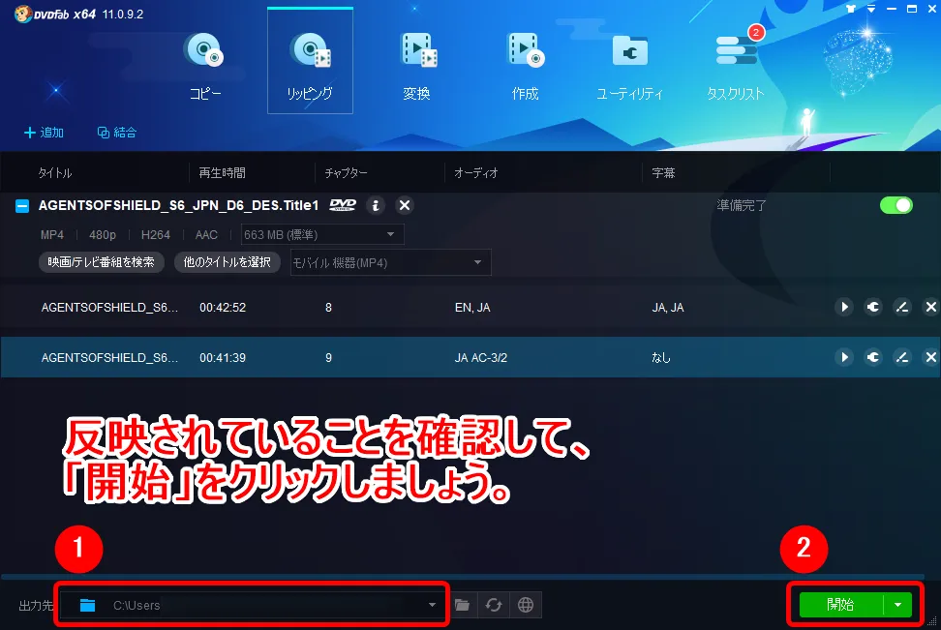This screenshot has width=941, height=630.
Task: Open the 変換 (Converter) module
Action: tap(417, 66)
